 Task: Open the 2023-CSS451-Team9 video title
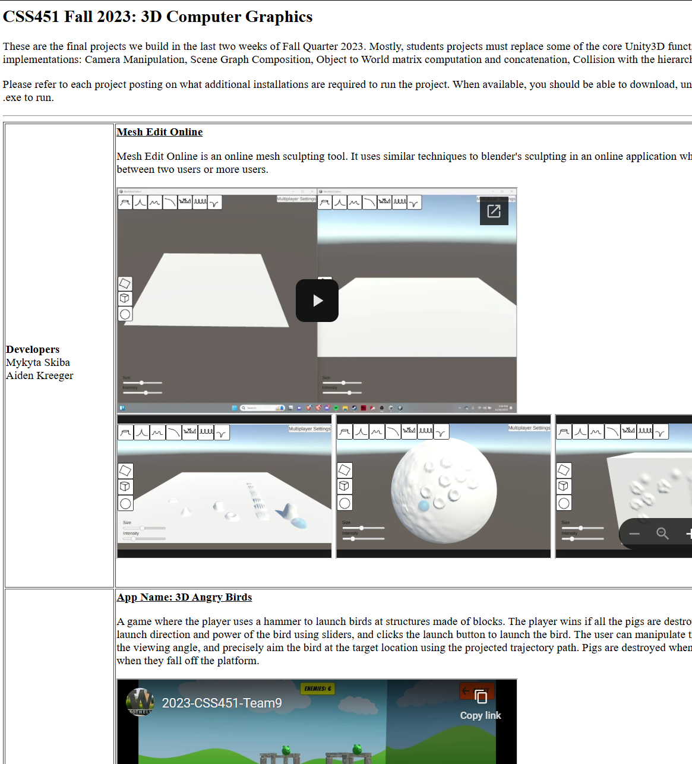(222, 703)
